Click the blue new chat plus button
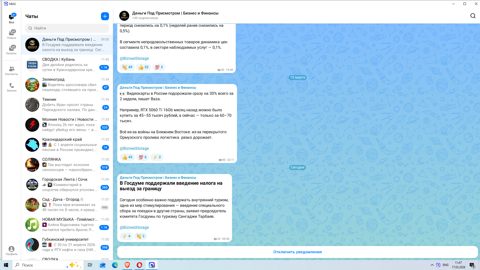480x270 pixels. click(105, 16)
